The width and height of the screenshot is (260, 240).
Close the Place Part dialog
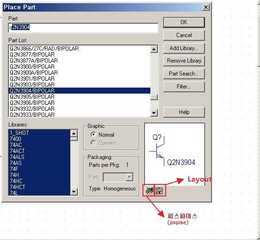point(205,7)
